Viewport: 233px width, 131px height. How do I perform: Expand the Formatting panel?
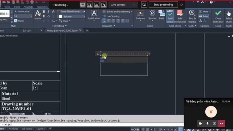[59, 26]
